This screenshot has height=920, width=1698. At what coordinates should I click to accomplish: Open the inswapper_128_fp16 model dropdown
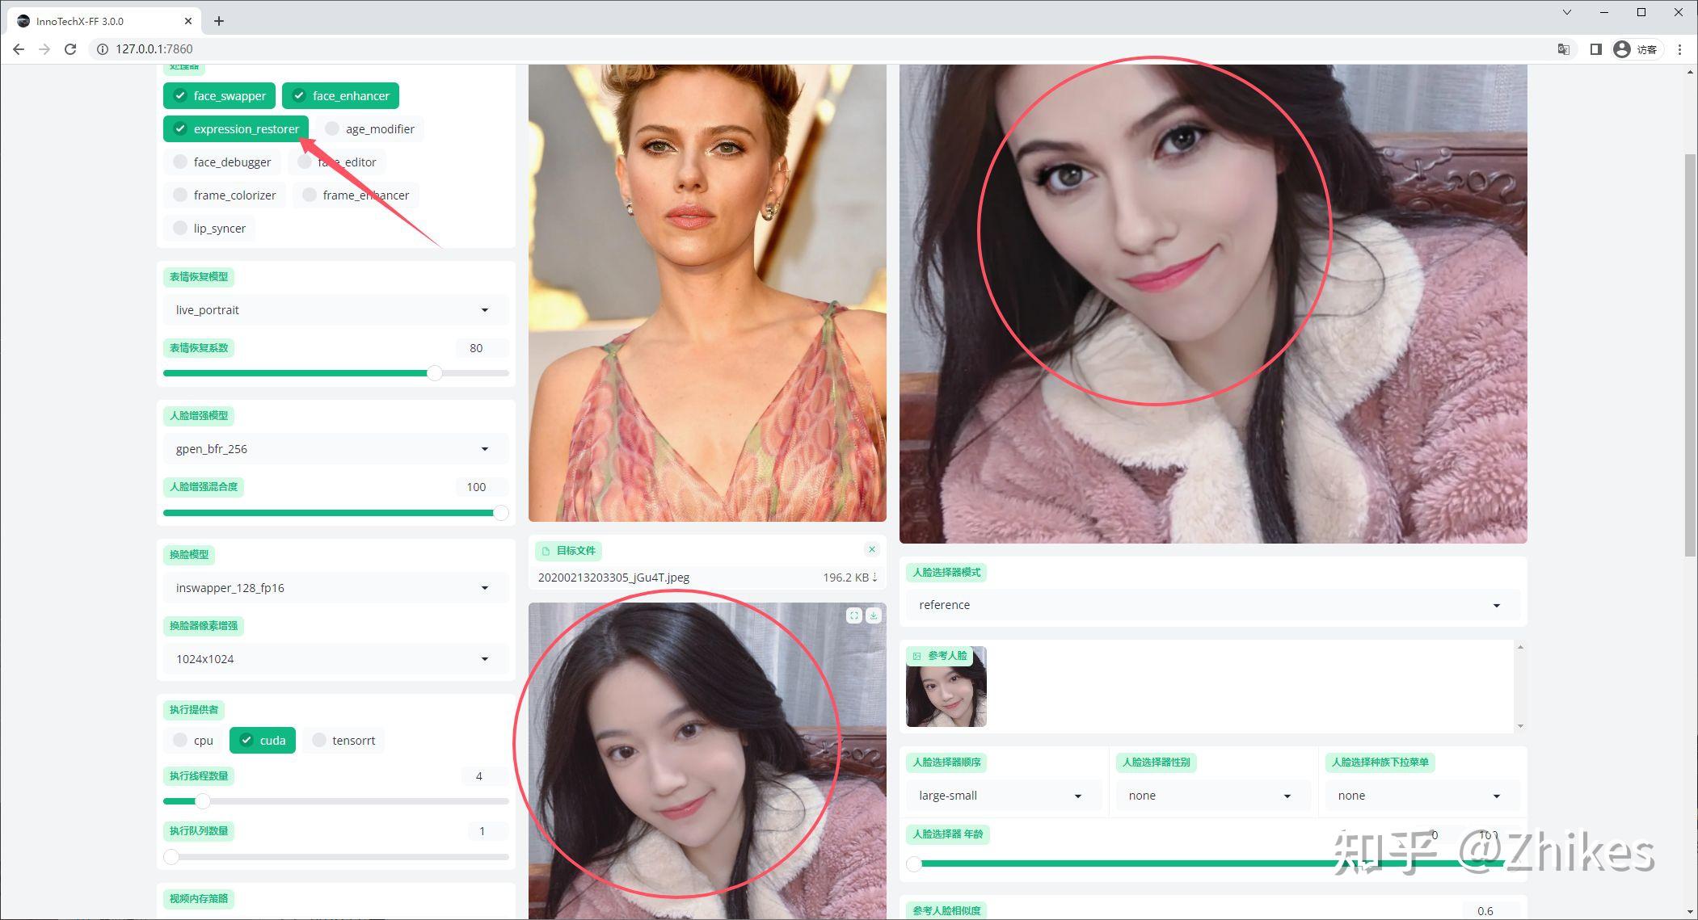(x=335, y=588)
